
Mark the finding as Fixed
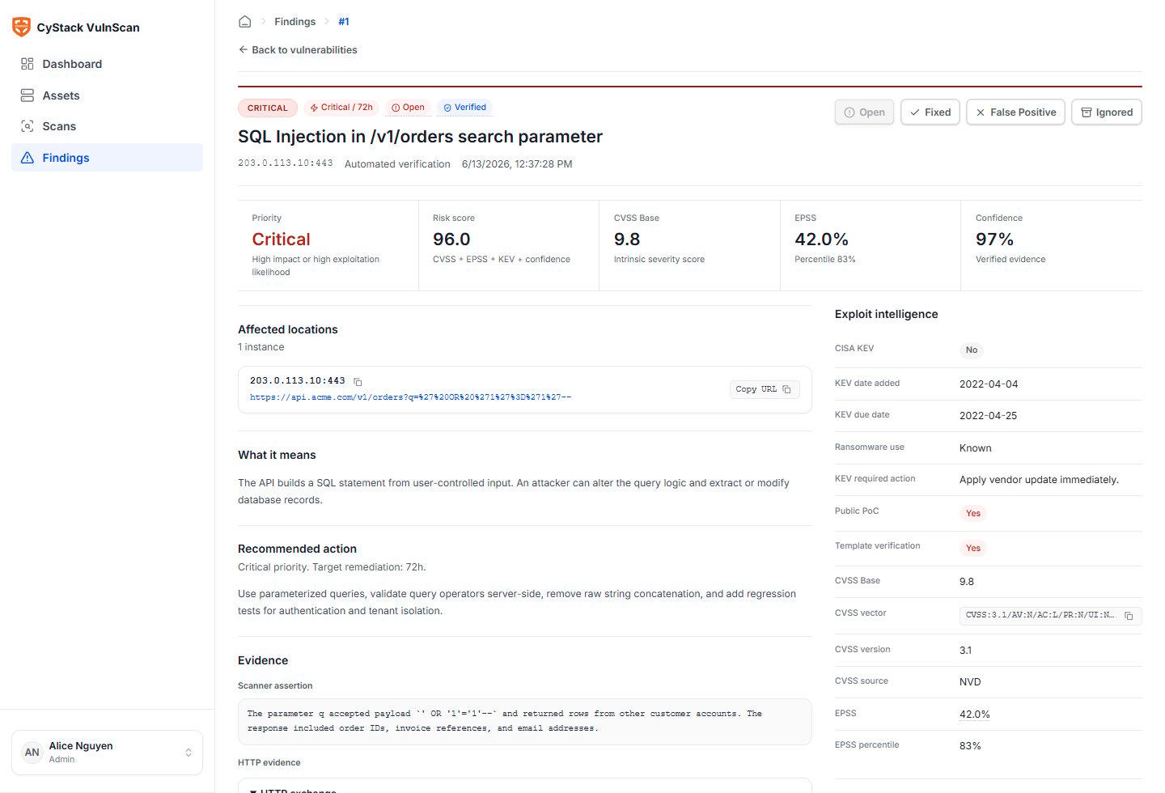pyautogui.click(x=930, y=112)
